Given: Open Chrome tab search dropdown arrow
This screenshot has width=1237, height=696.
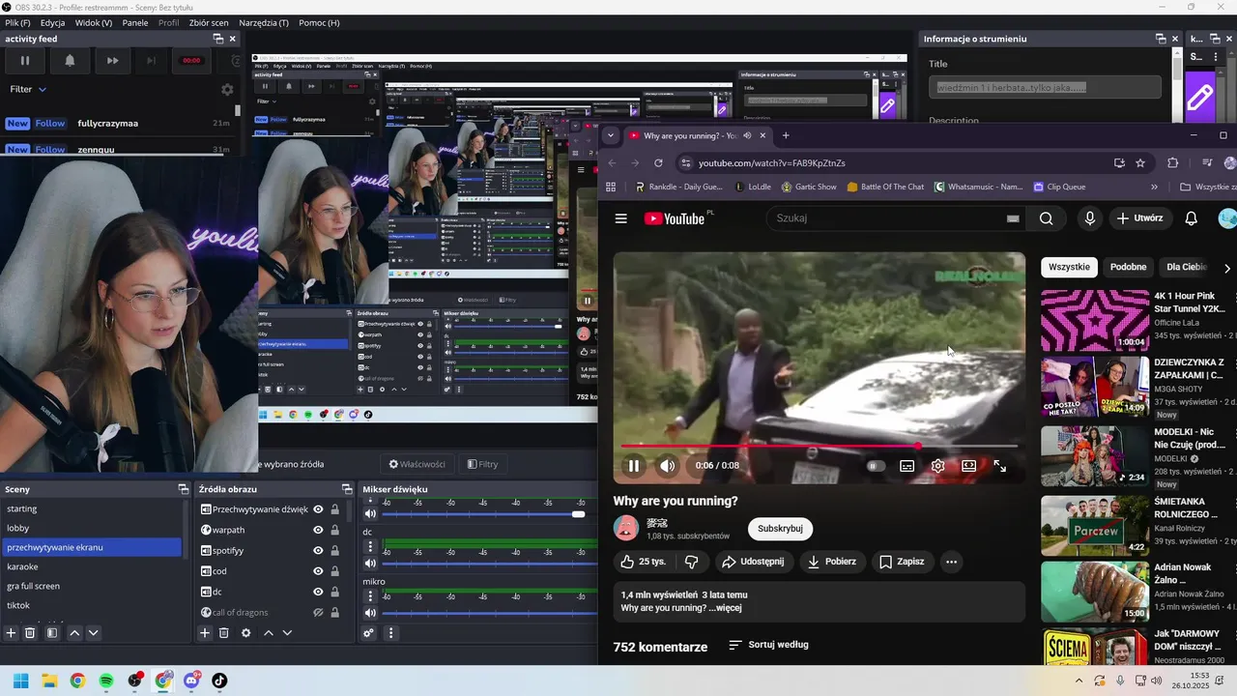Looking at the screenshot, I should click(x=610, y=136).
